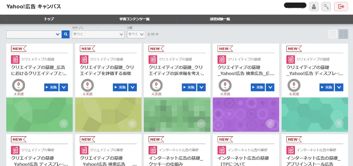Click 0% progress ring on Yahoo!広告 検索広告 card

click(225, 85)
